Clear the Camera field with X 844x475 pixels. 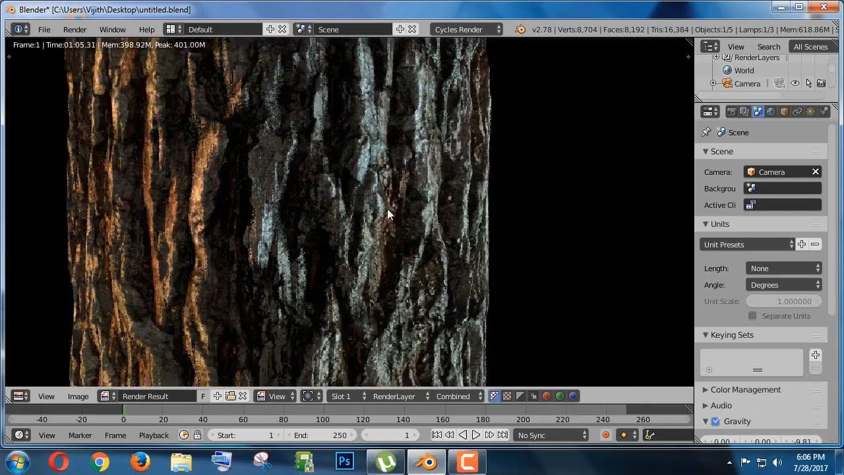tap(816, 172)
